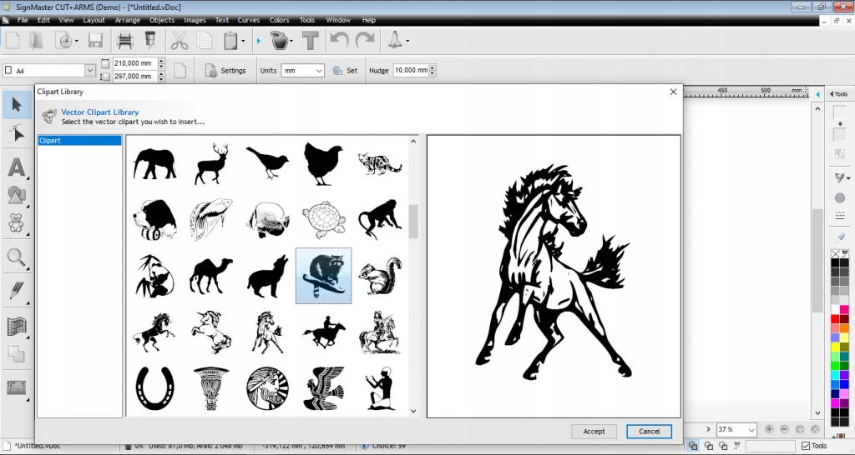Click the Print icon in the toolbar

tap(125, 40)
